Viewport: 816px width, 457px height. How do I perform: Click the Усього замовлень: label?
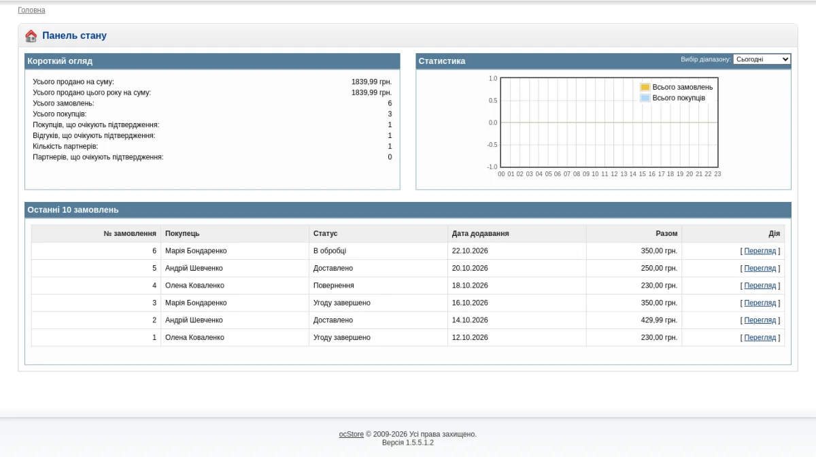pos(63,103)
